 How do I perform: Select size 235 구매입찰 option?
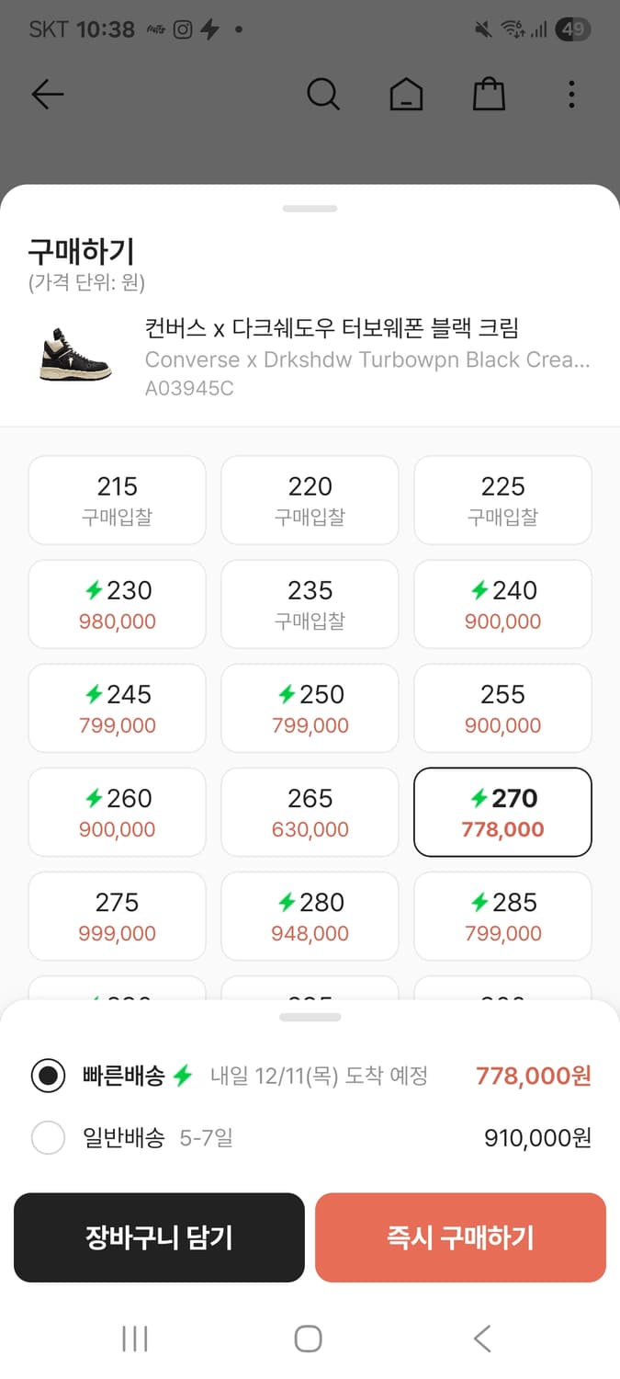310,604
